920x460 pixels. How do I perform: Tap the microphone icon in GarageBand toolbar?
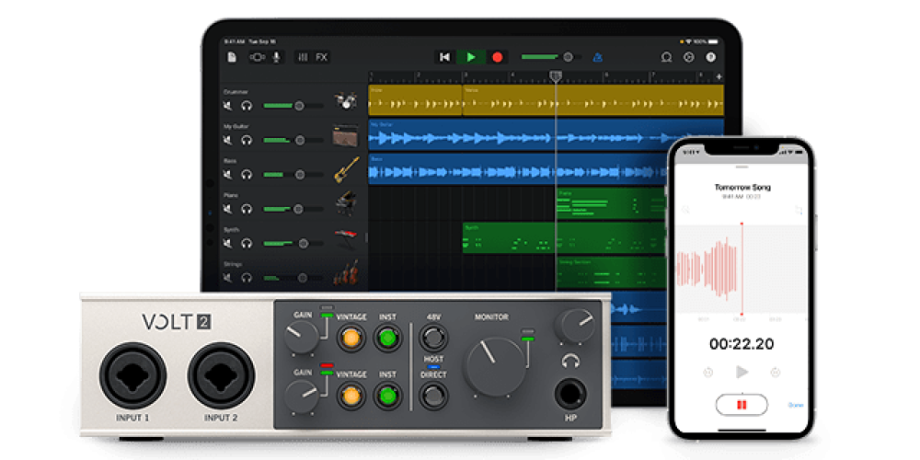pos(275,57)
